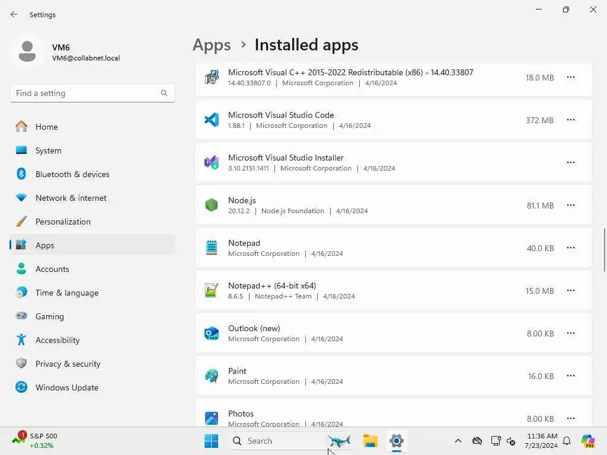Click the Outlook (new) app icon
Viewport: 607px width, 455px height.
pyautogui.click(x=212, y=333)
